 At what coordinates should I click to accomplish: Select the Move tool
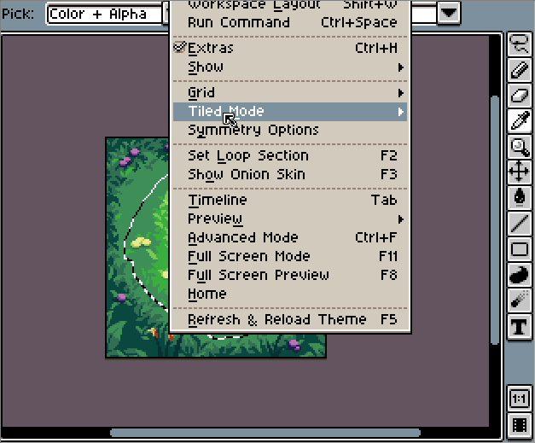(x=520, y=172)
